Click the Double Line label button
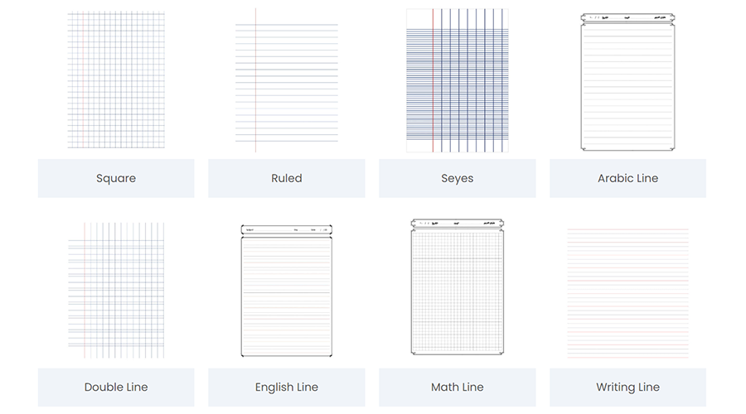 (116, 387)
